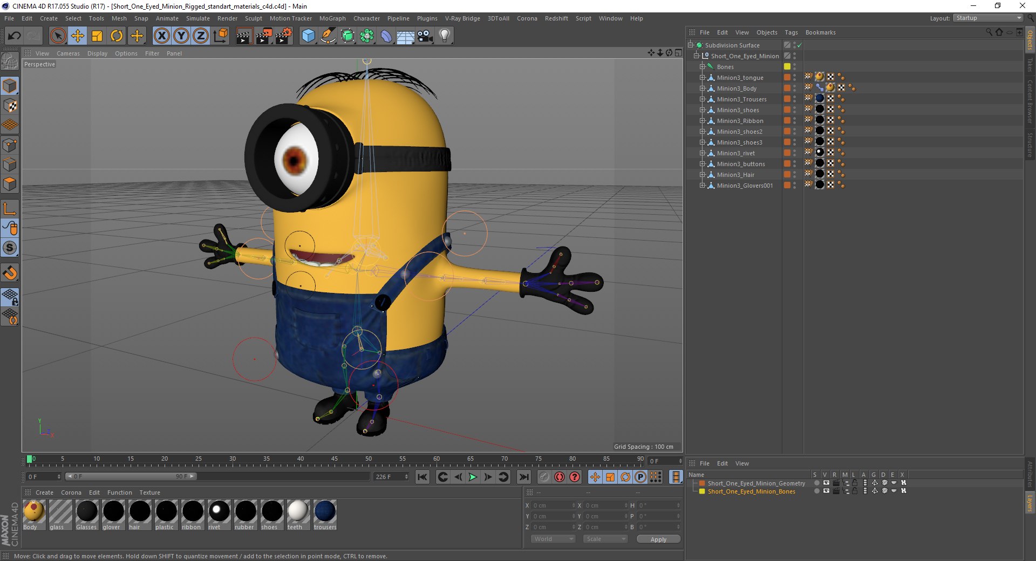1036x561 pixels.
Task: Open the Takes side tab
Action: 1030,65
